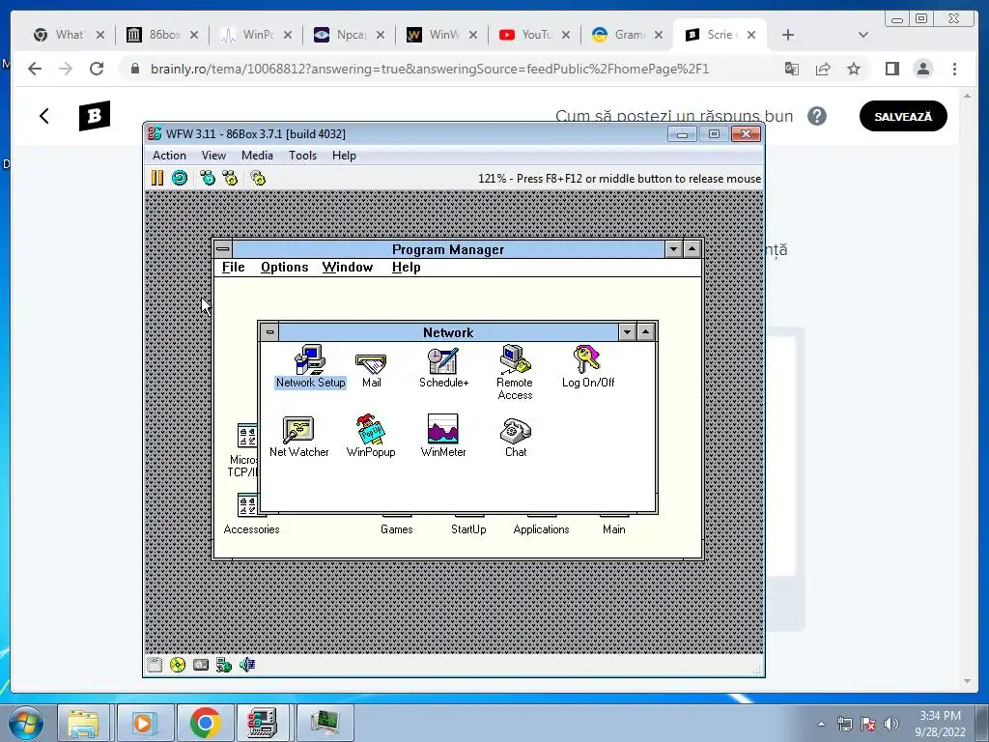Reload the page in Chrome

[97, 69]
